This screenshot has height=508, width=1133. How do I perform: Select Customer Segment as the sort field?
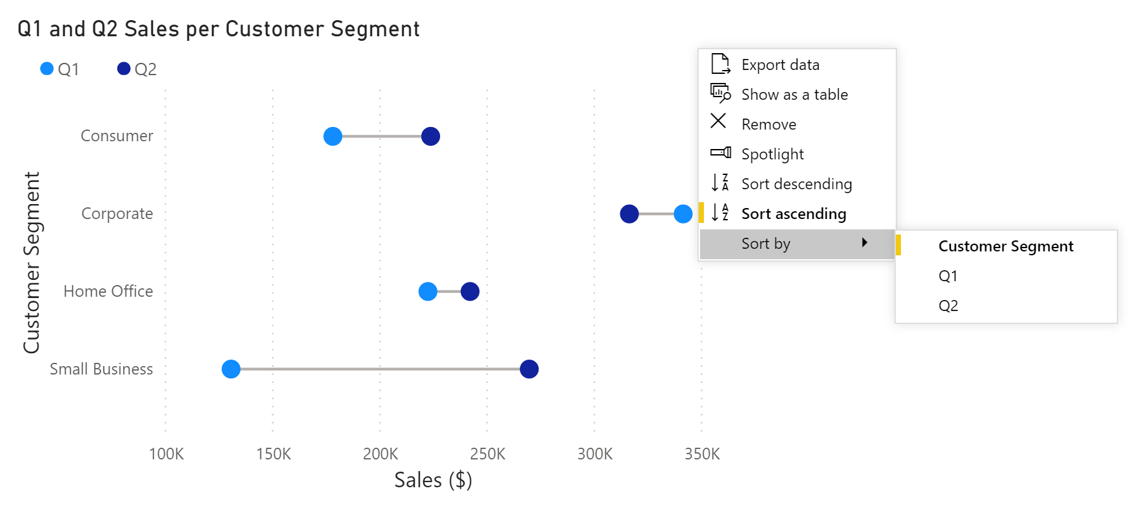1005,246
